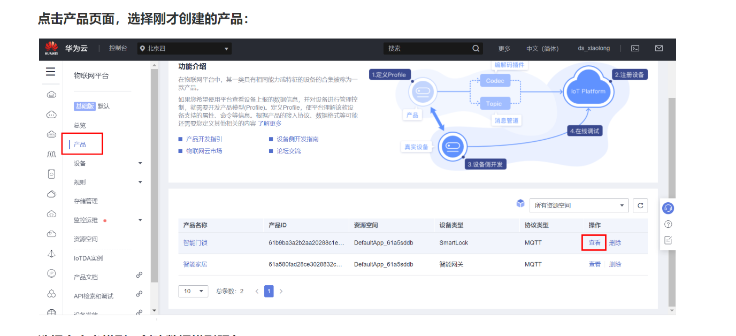Click the 总条数: 2 text
736x336 pixels.
[x=229, y=291]
